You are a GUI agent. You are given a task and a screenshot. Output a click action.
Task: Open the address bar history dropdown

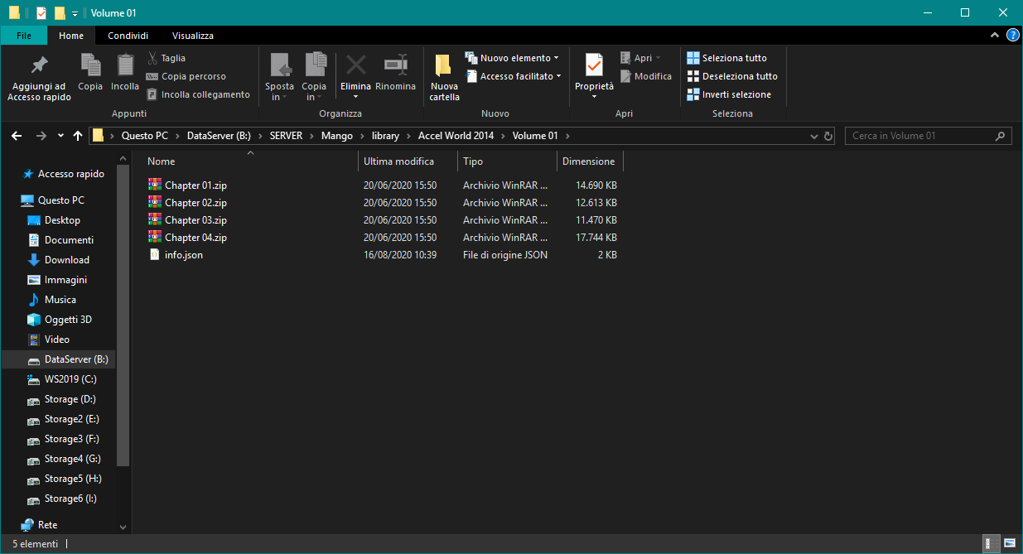813,135
